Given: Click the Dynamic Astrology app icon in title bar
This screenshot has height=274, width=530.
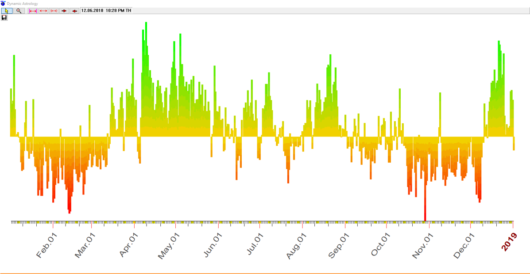Looking at the screenshot, I should [x=3, y=4].
